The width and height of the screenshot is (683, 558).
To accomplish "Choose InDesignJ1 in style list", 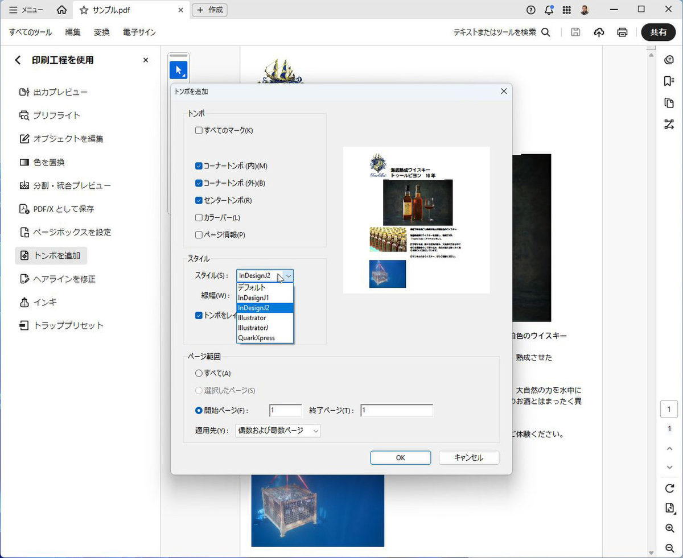I will (x=265, y=297).
